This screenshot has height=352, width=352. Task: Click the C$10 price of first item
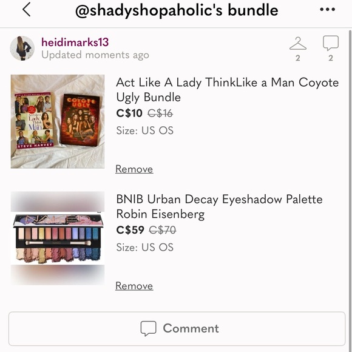129,113
